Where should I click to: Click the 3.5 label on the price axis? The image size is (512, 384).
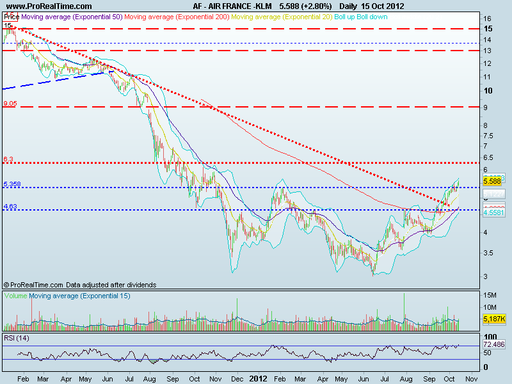click(488, 253)
